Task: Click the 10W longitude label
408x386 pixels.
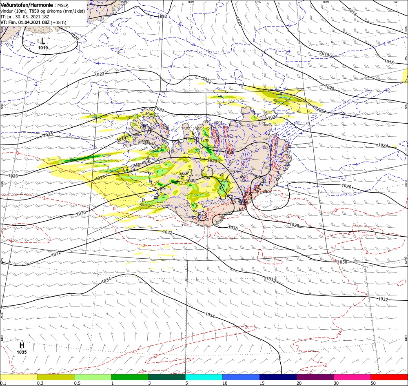Action: [x=326, y=2]
